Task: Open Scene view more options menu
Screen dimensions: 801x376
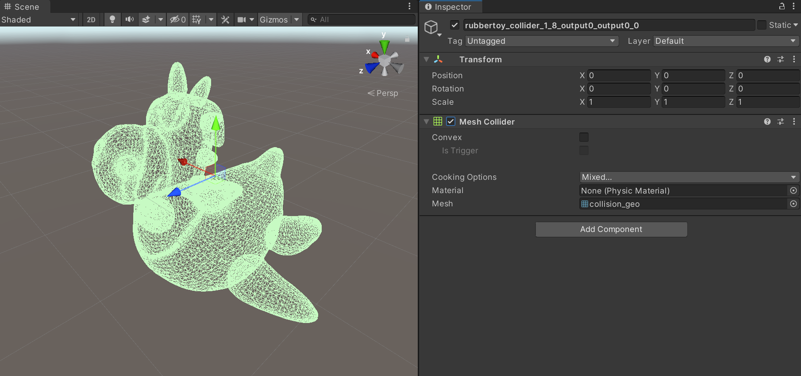Action: (x=409, y=6)
